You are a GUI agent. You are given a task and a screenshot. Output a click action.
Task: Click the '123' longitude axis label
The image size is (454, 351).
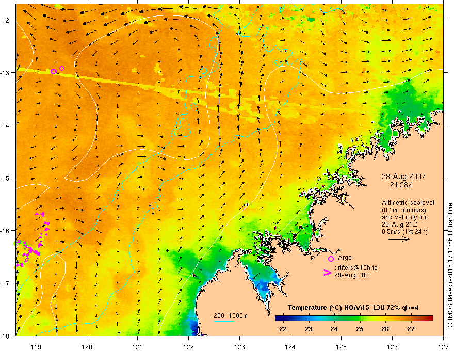tap(239, 347)
